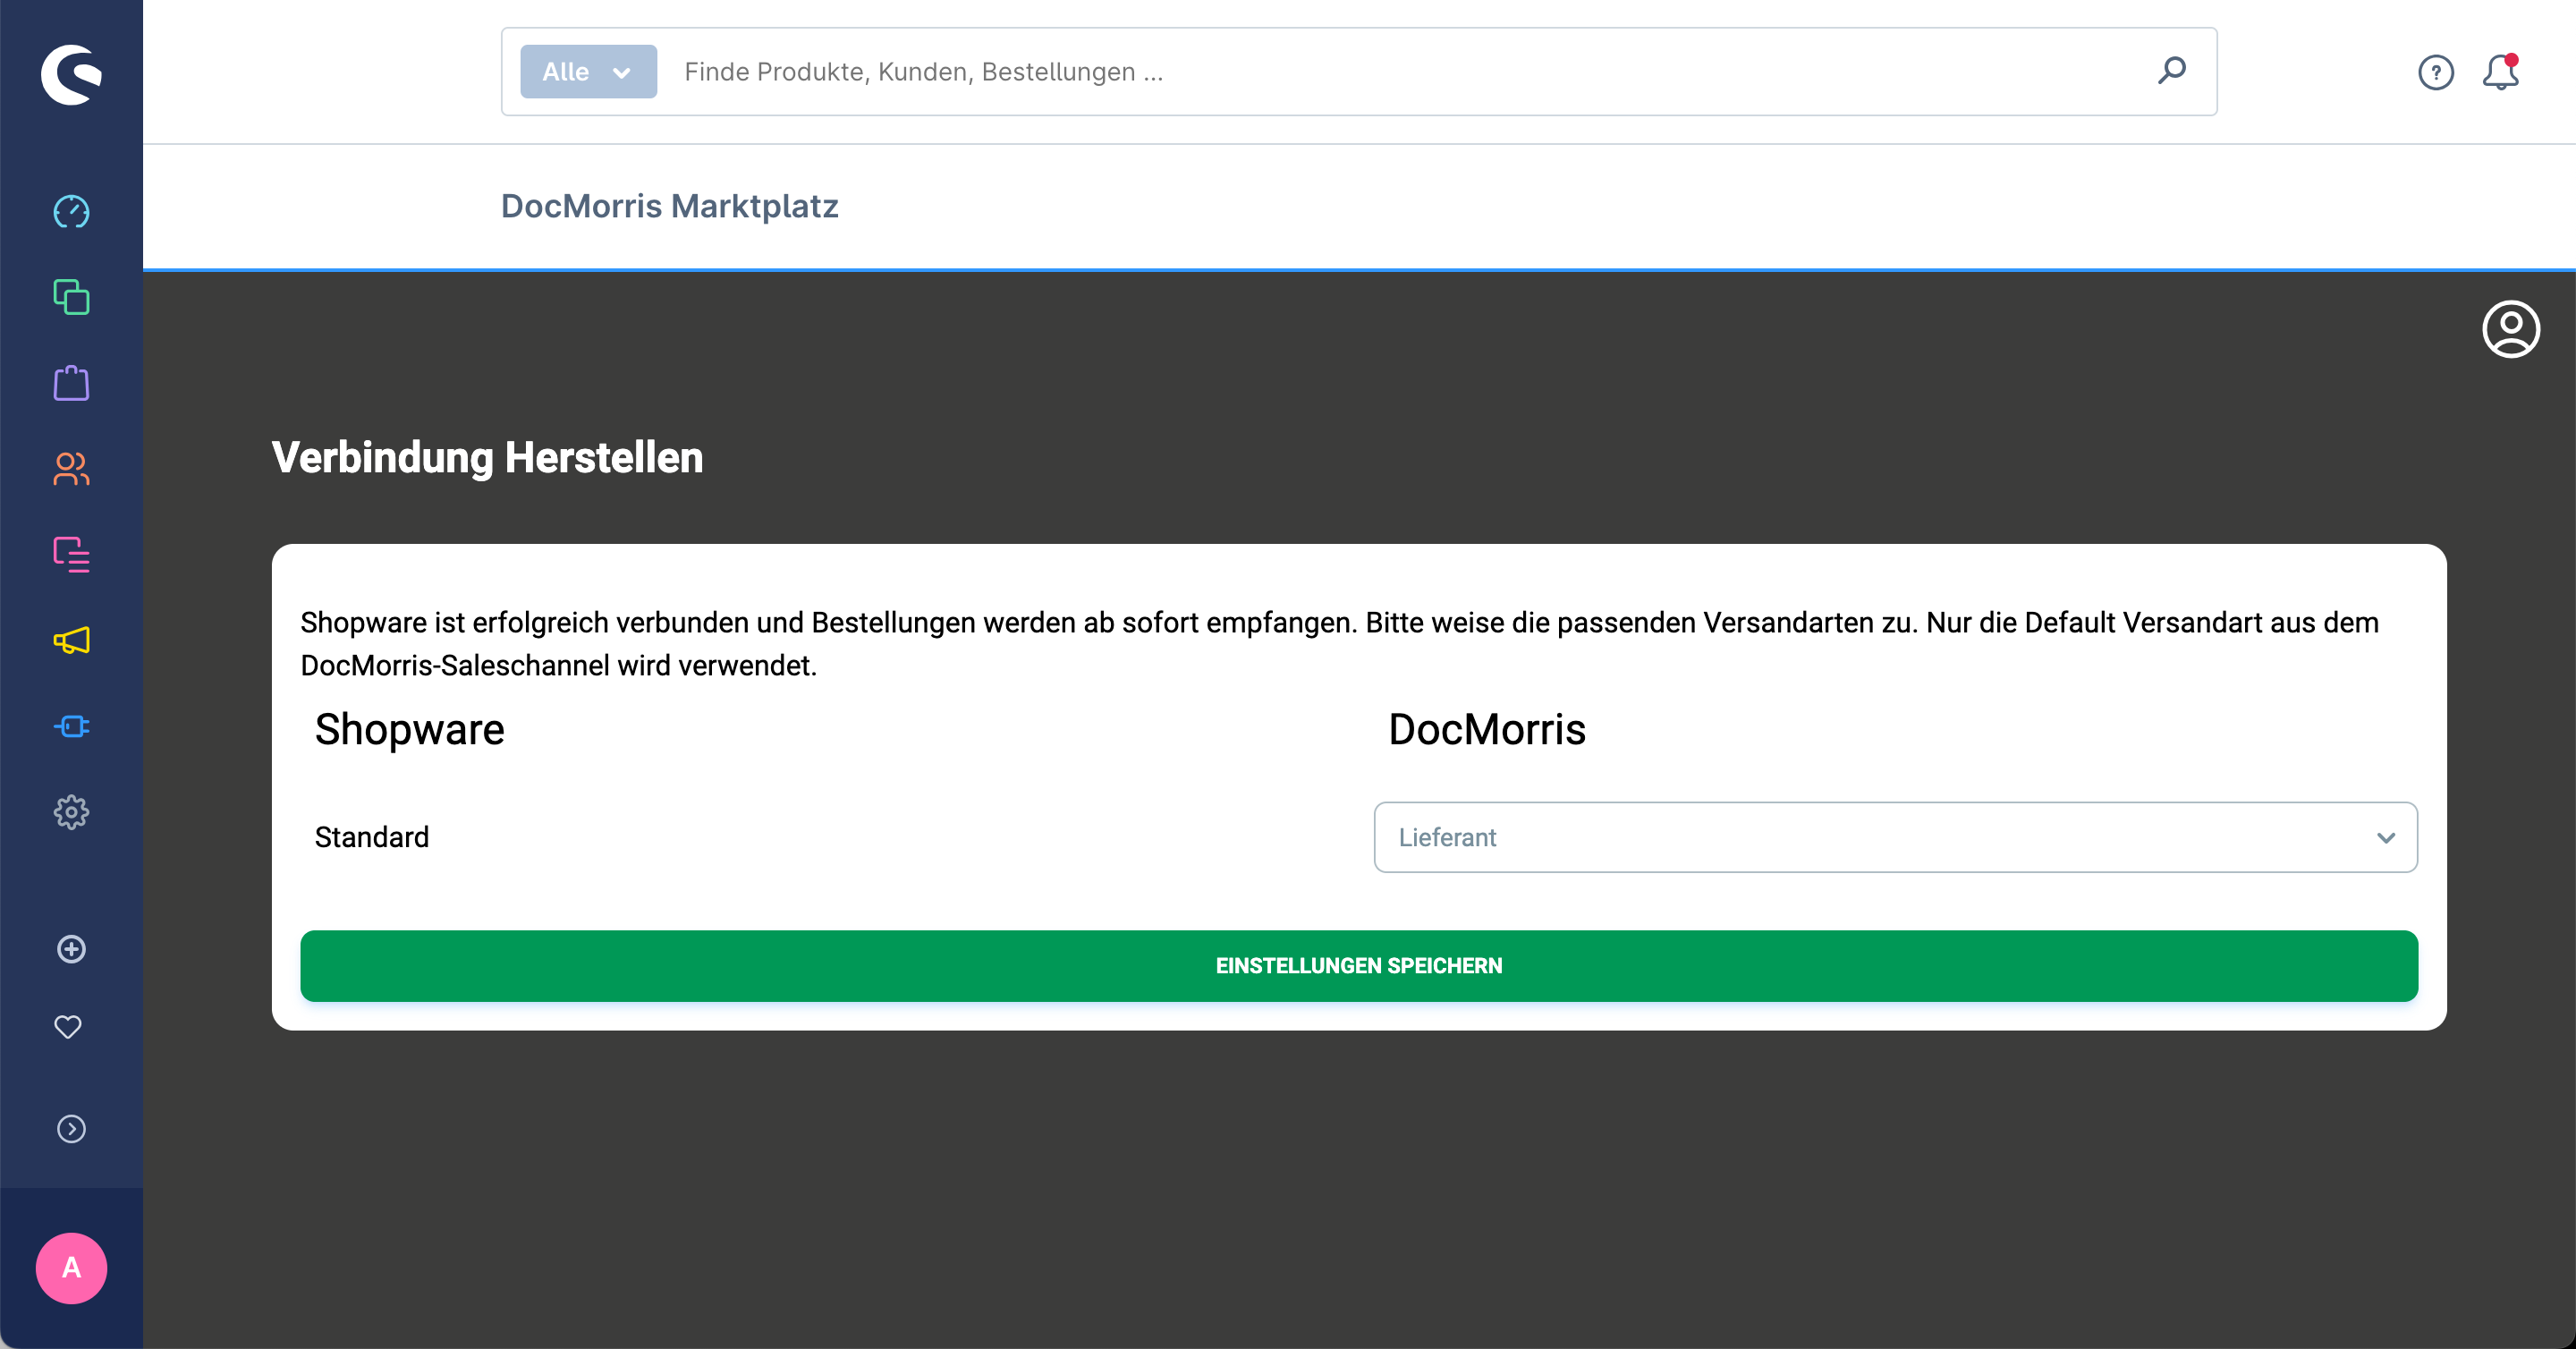Screen dimensions: 2576x1349
Task: Click the Shopware logo in sidebar
Action: [x=71, y=73]
